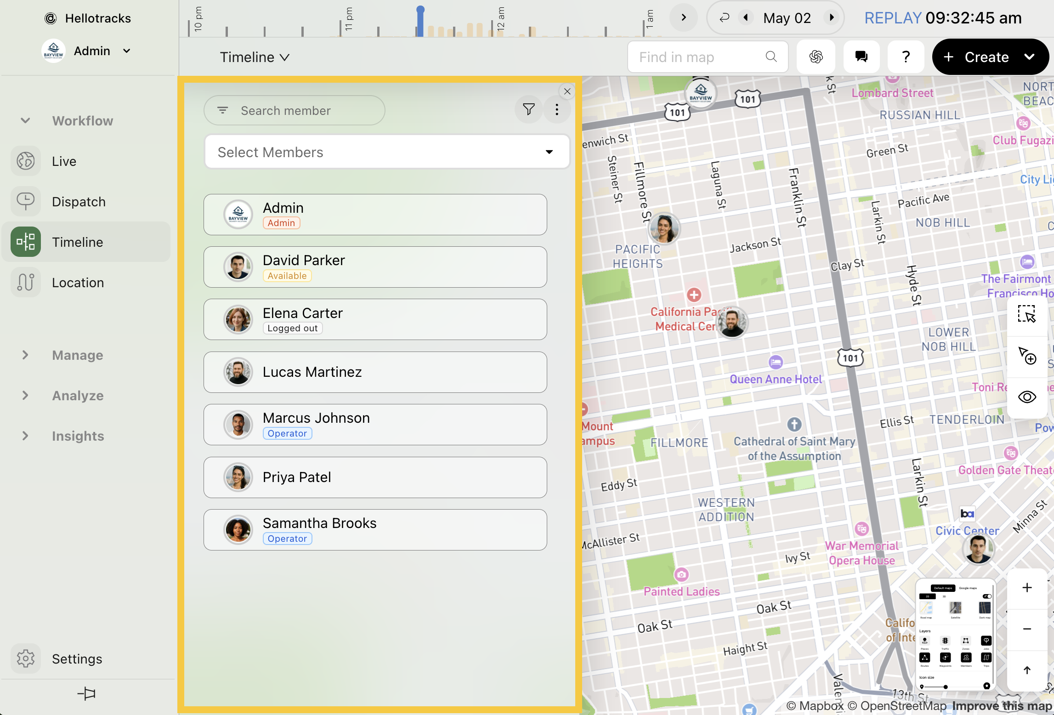The height and width of the screenshot is (715, 1054).
Task: Advance the timeline with right chevron
Action: pyautogui.click(x=684, y=17)
